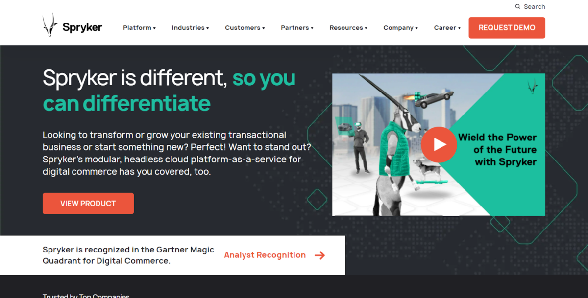Click the Search text in header
Screen dimensions: 588x298
point(534,7)
